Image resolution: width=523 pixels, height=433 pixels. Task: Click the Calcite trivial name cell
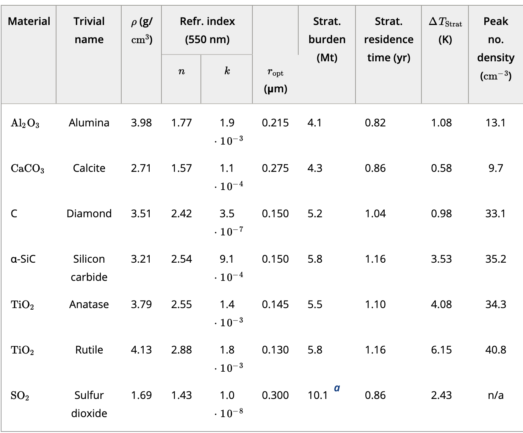coord(89,168)
